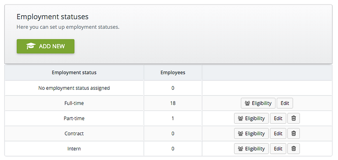Select the 'Employment statuses' page heading
Image resolution: width=338 pixels, height=160 pixels.
click(52, 17)
